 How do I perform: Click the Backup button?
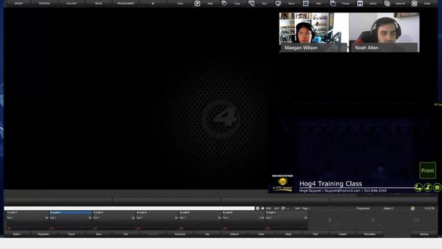424,234
